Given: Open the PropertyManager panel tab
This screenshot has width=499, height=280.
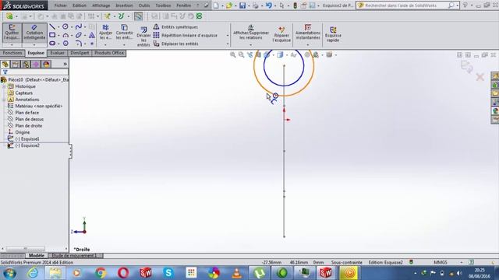Looking at the screenshot, I should [x=16, y=65].
